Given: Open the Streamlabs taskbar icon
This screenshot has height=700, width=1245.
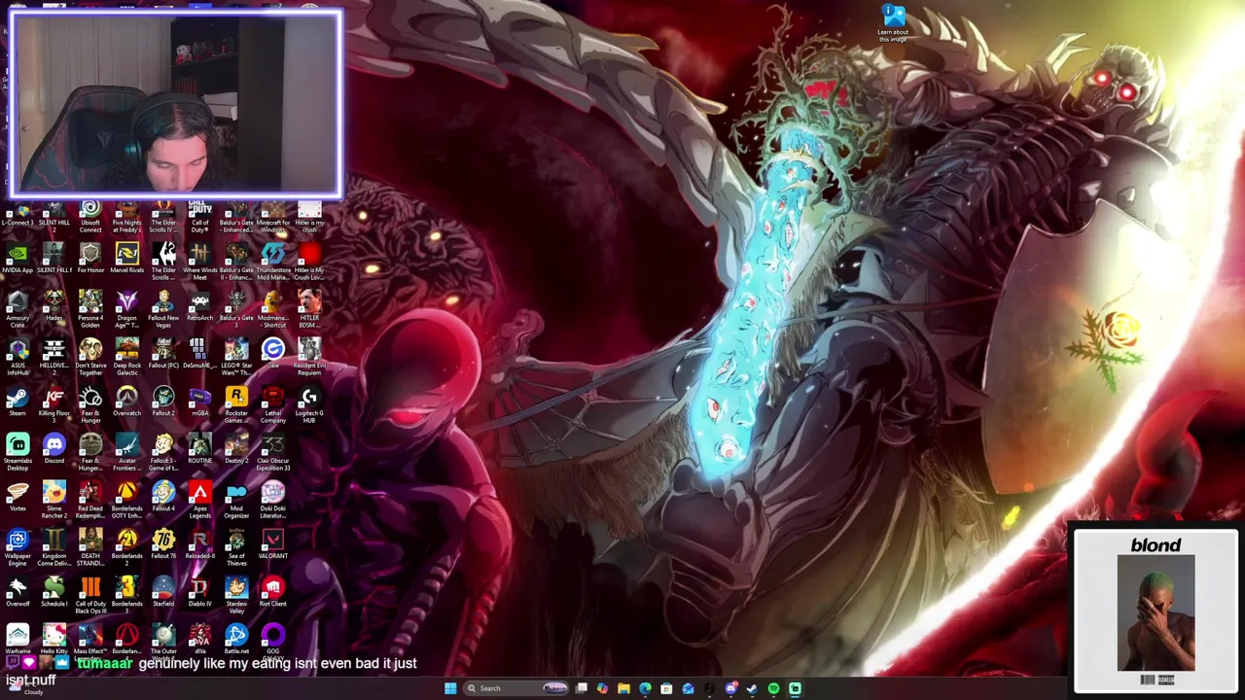Looking at the screenshot, I should click(x=795, y=688).
